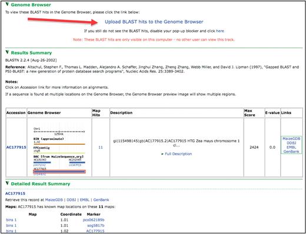Open the pco062189b marker link

point(94,220)
